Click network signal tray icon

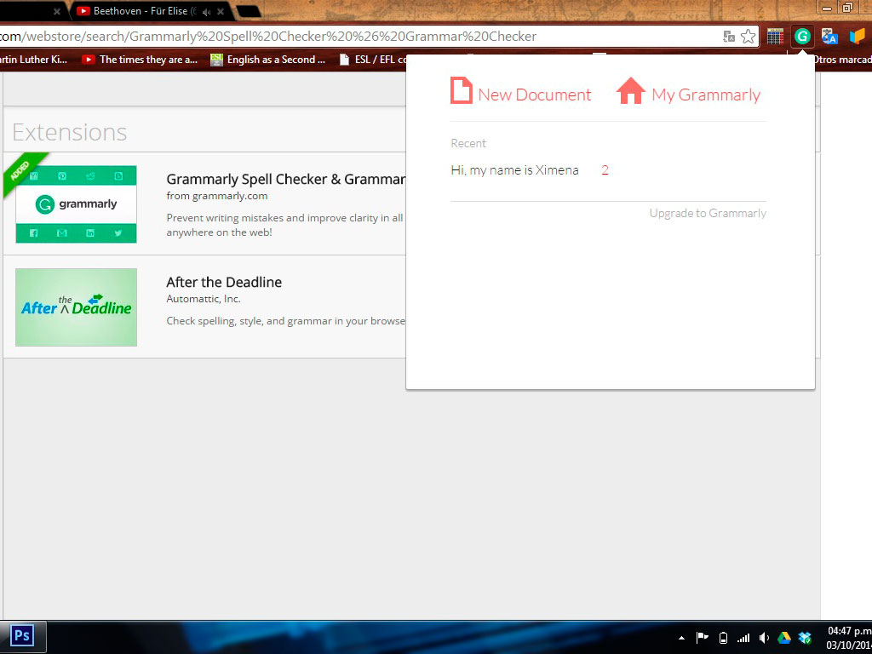pos(743,638)
